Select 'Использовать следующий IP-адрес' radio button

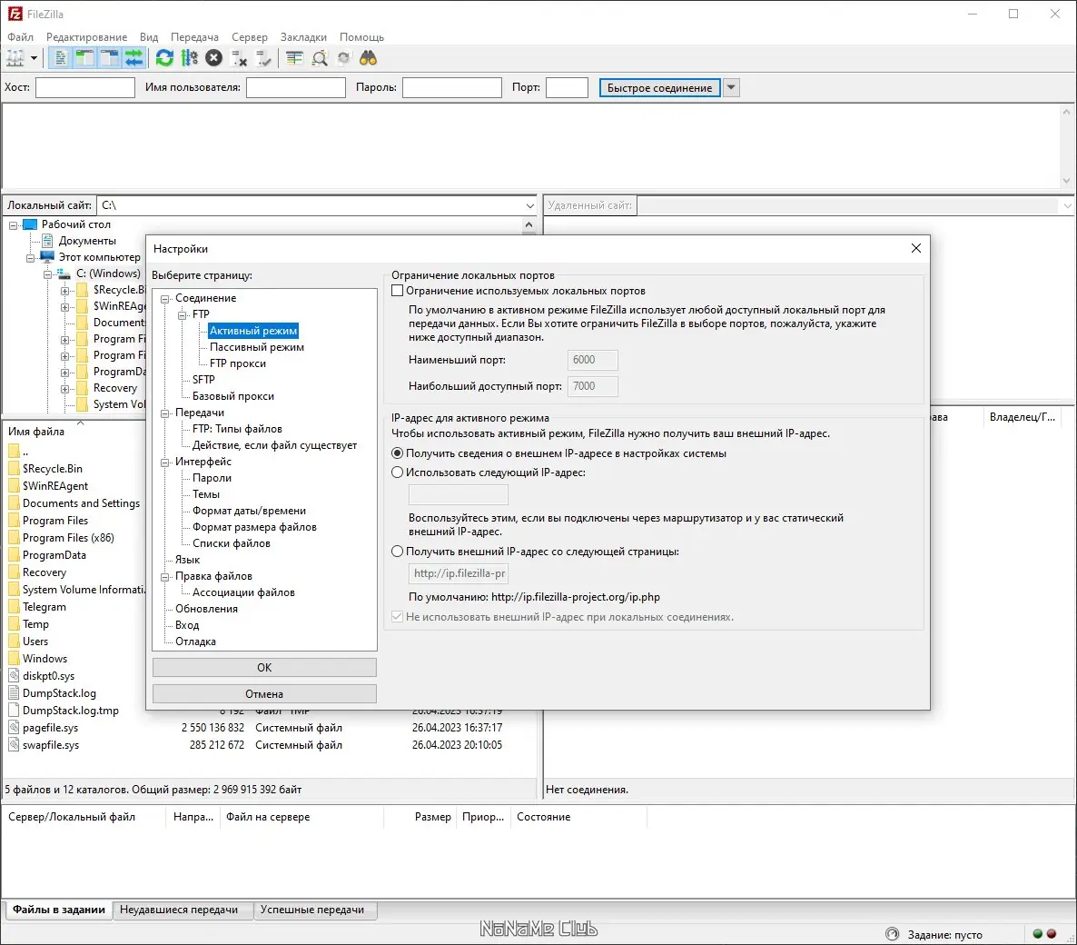(397, 472)
